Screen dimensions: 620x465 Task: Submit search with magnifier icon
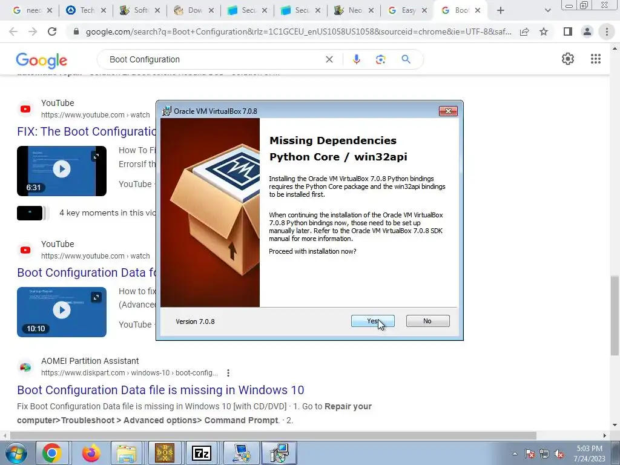pyautogui.click(x=406, y=59)
